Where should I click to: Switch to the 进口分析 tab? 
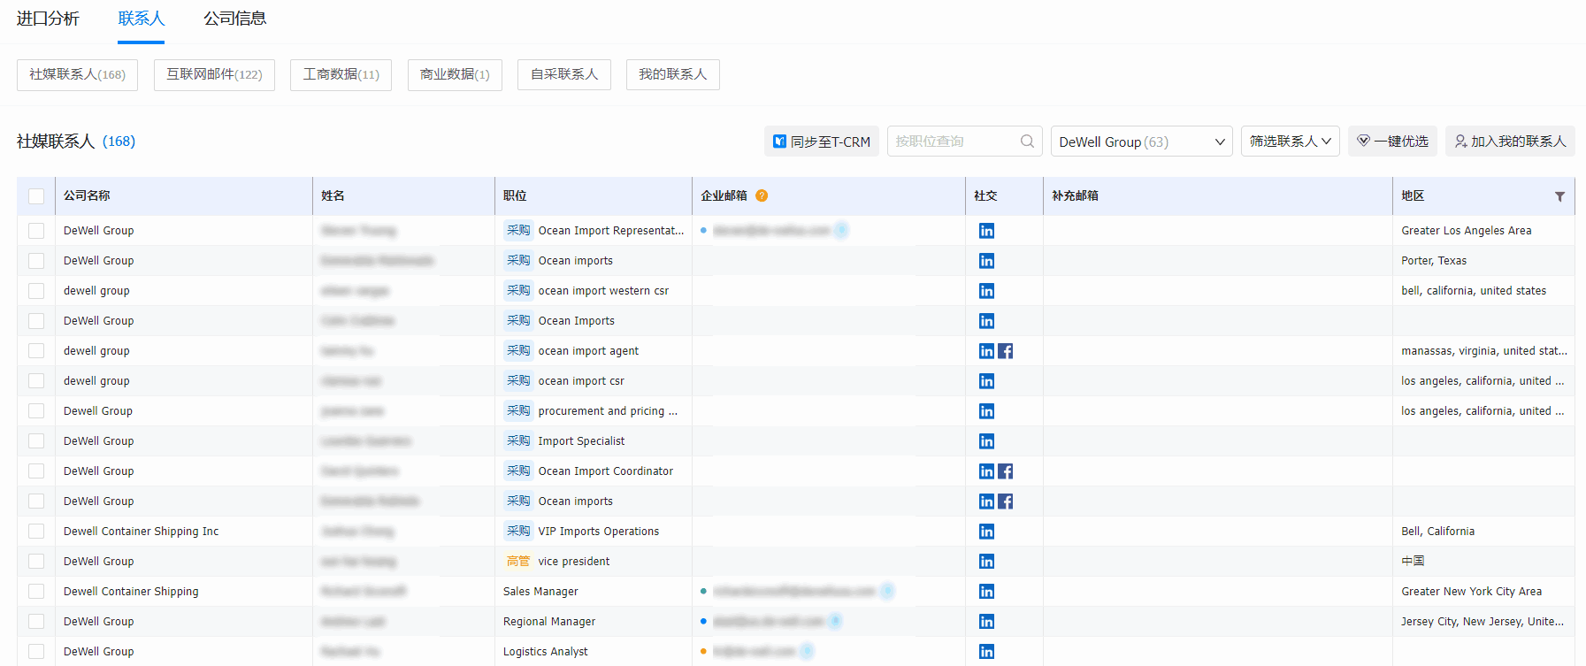pyautogui.click(x=48, y=19)
